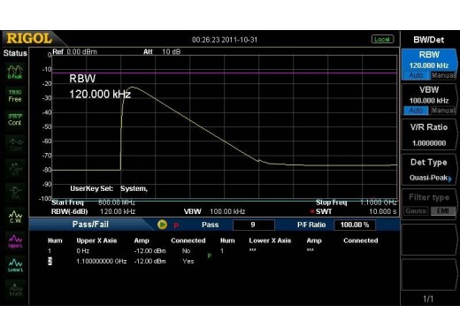
Task: Click the Q-Peak status icon
Action: coord(15,73)
